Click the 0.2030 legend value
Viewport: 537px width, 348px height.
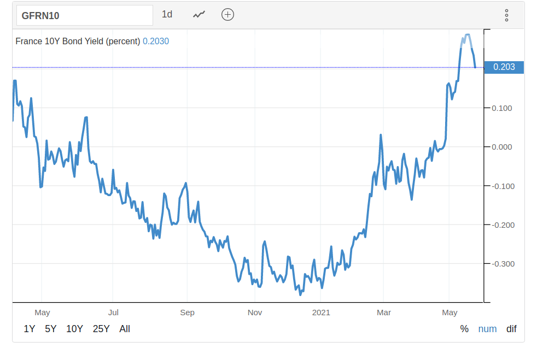pyautogui.click(x=156, y=42)
